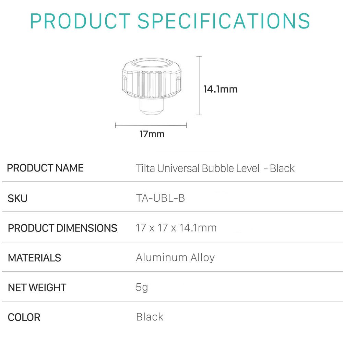This screenshot has height=343, width=343.
Task: Click the 17mm width dimension label
Action: coord(152,134)
